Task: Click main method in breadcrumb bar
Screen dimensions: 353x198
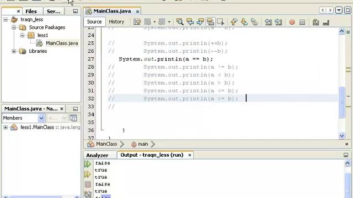Action: 143,144
